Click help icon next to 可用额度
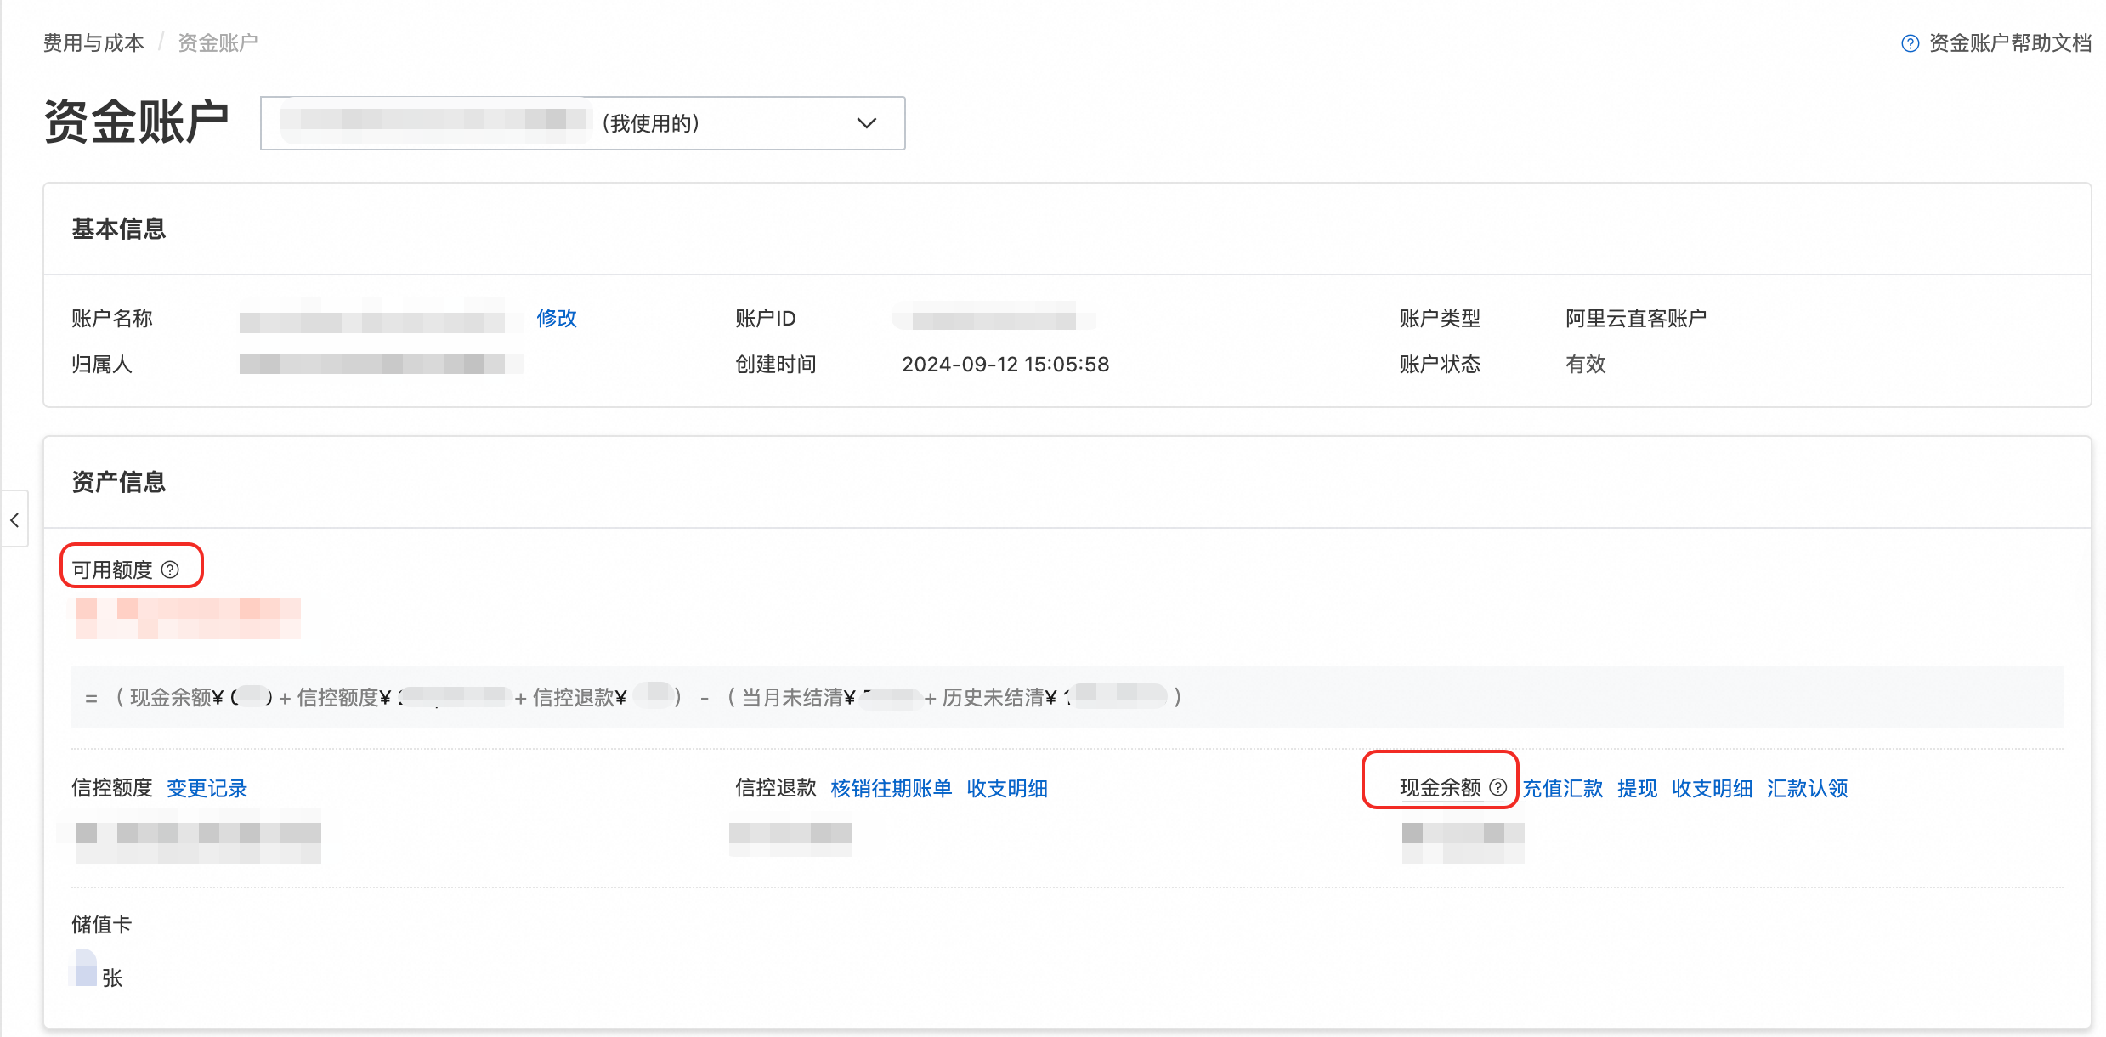The image size is (2106, 1037). (170, 569)
